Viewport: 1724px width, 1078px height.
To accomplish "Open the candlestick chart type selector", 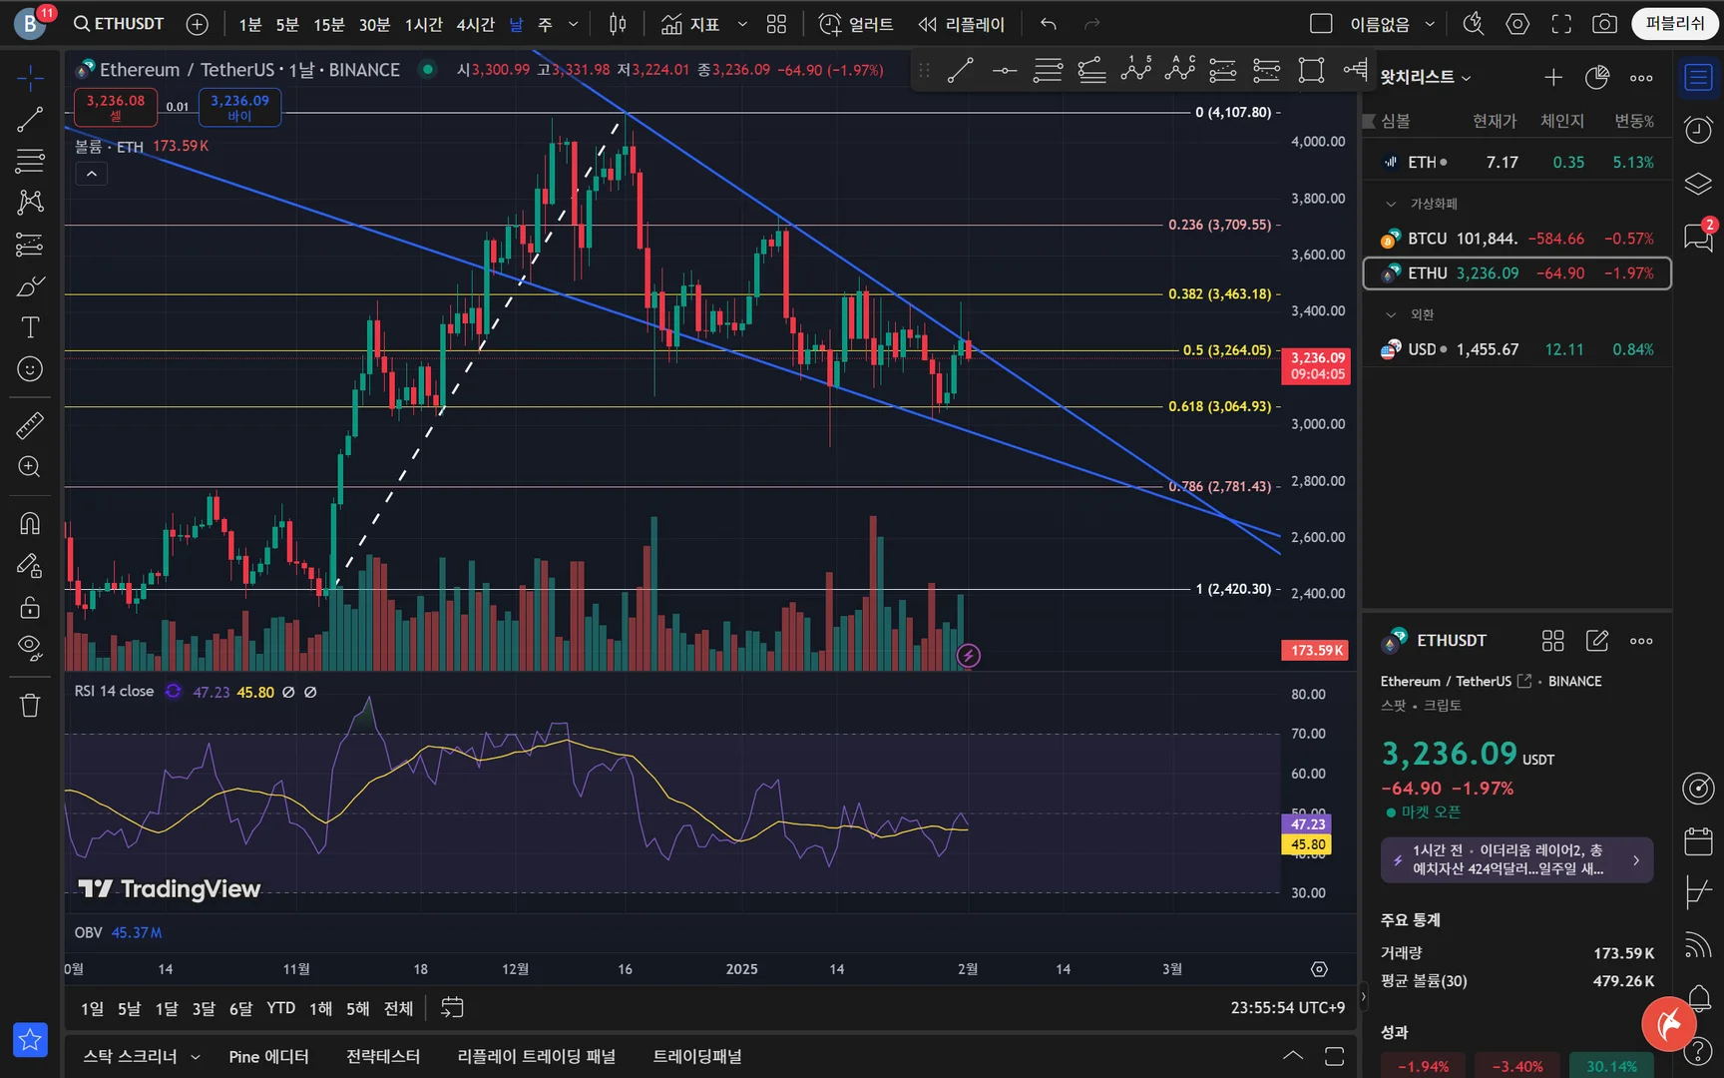I will 618,24.
